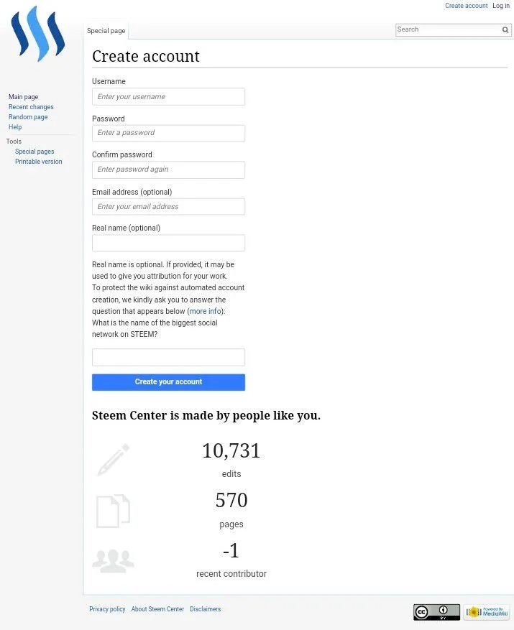This screenshot has width=514, height=630.
Task: Open the Printable version link
Action: tap(39, 162)
